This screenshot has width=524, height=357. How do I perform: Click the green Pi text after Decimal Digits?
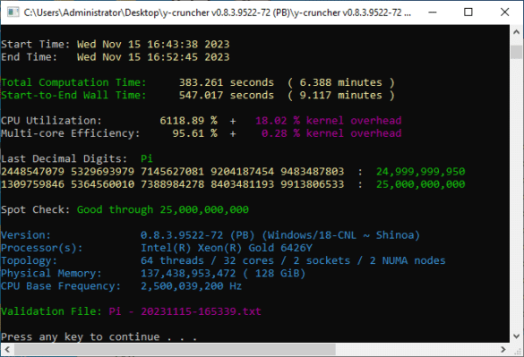point(147,158)
